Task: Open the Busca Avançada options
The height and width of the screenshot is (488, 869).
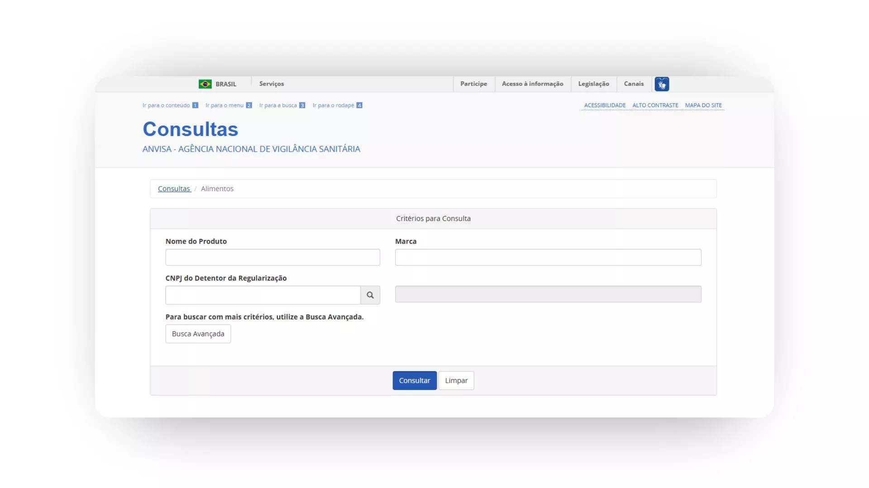Action: (x=198, y=334)
